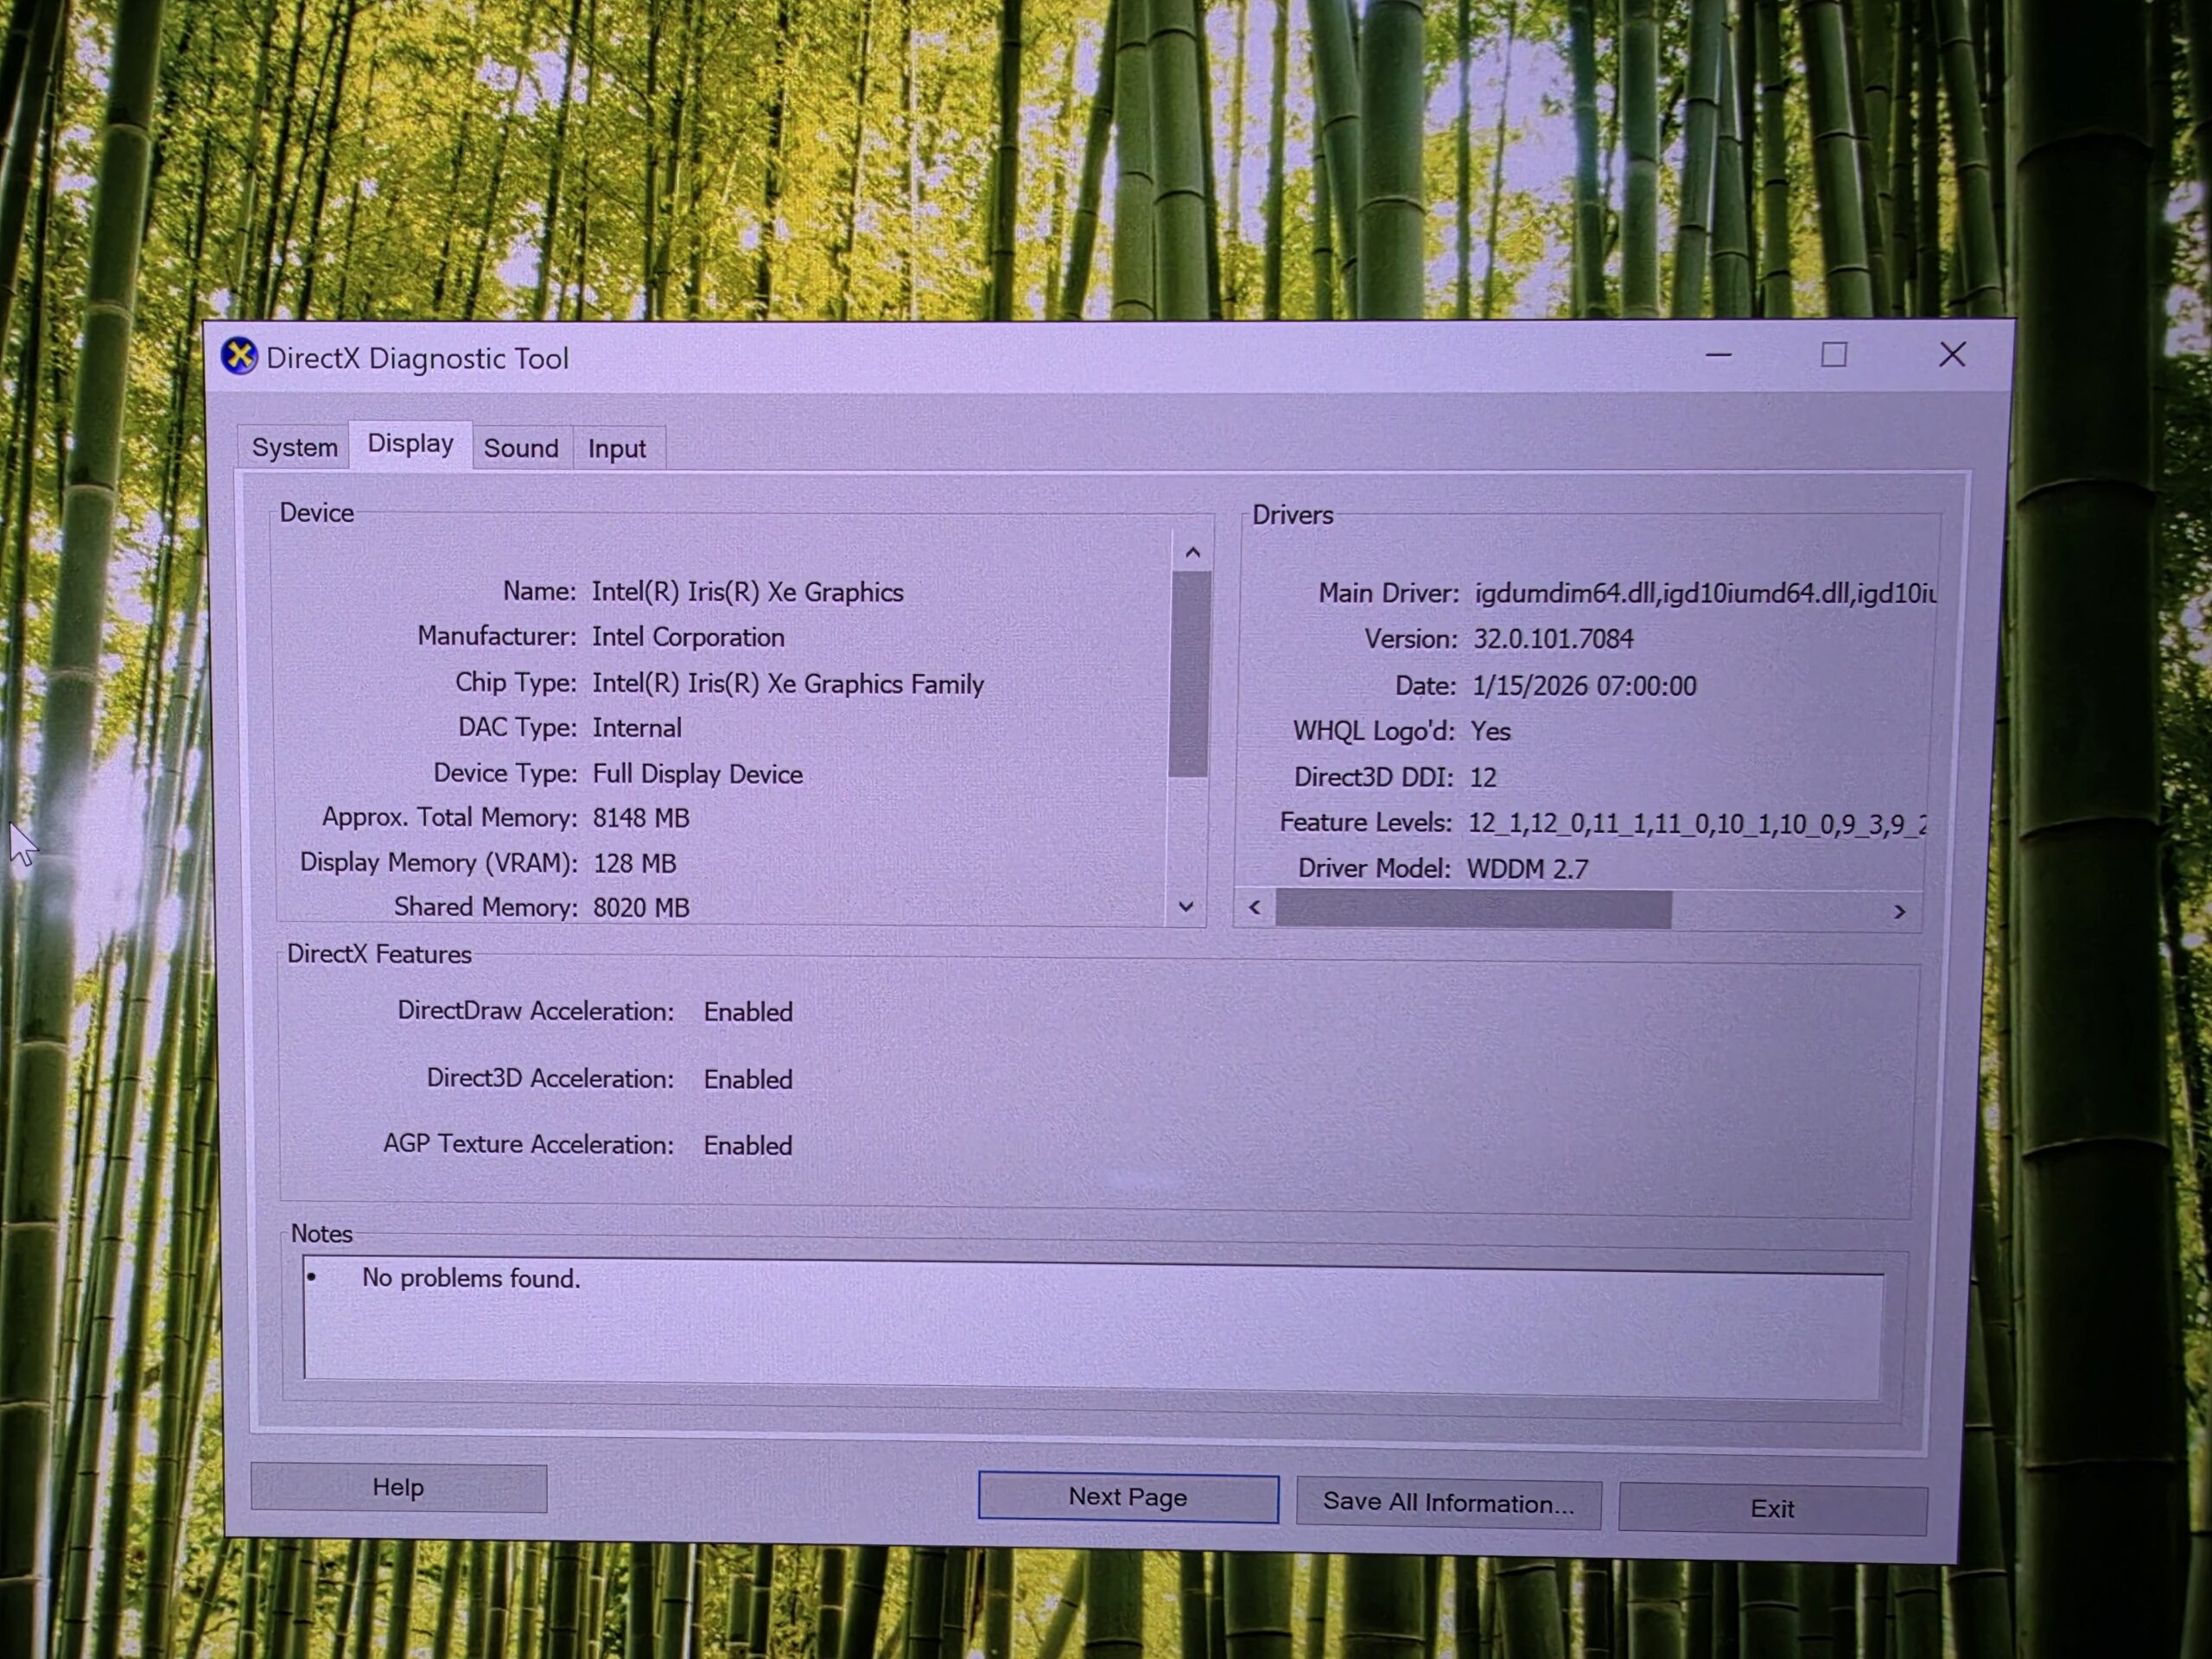The height and width of the screenshot is (1659, 2212).
Task: Click the driver version 32.0.101.7084
Action: [1553, 639]
